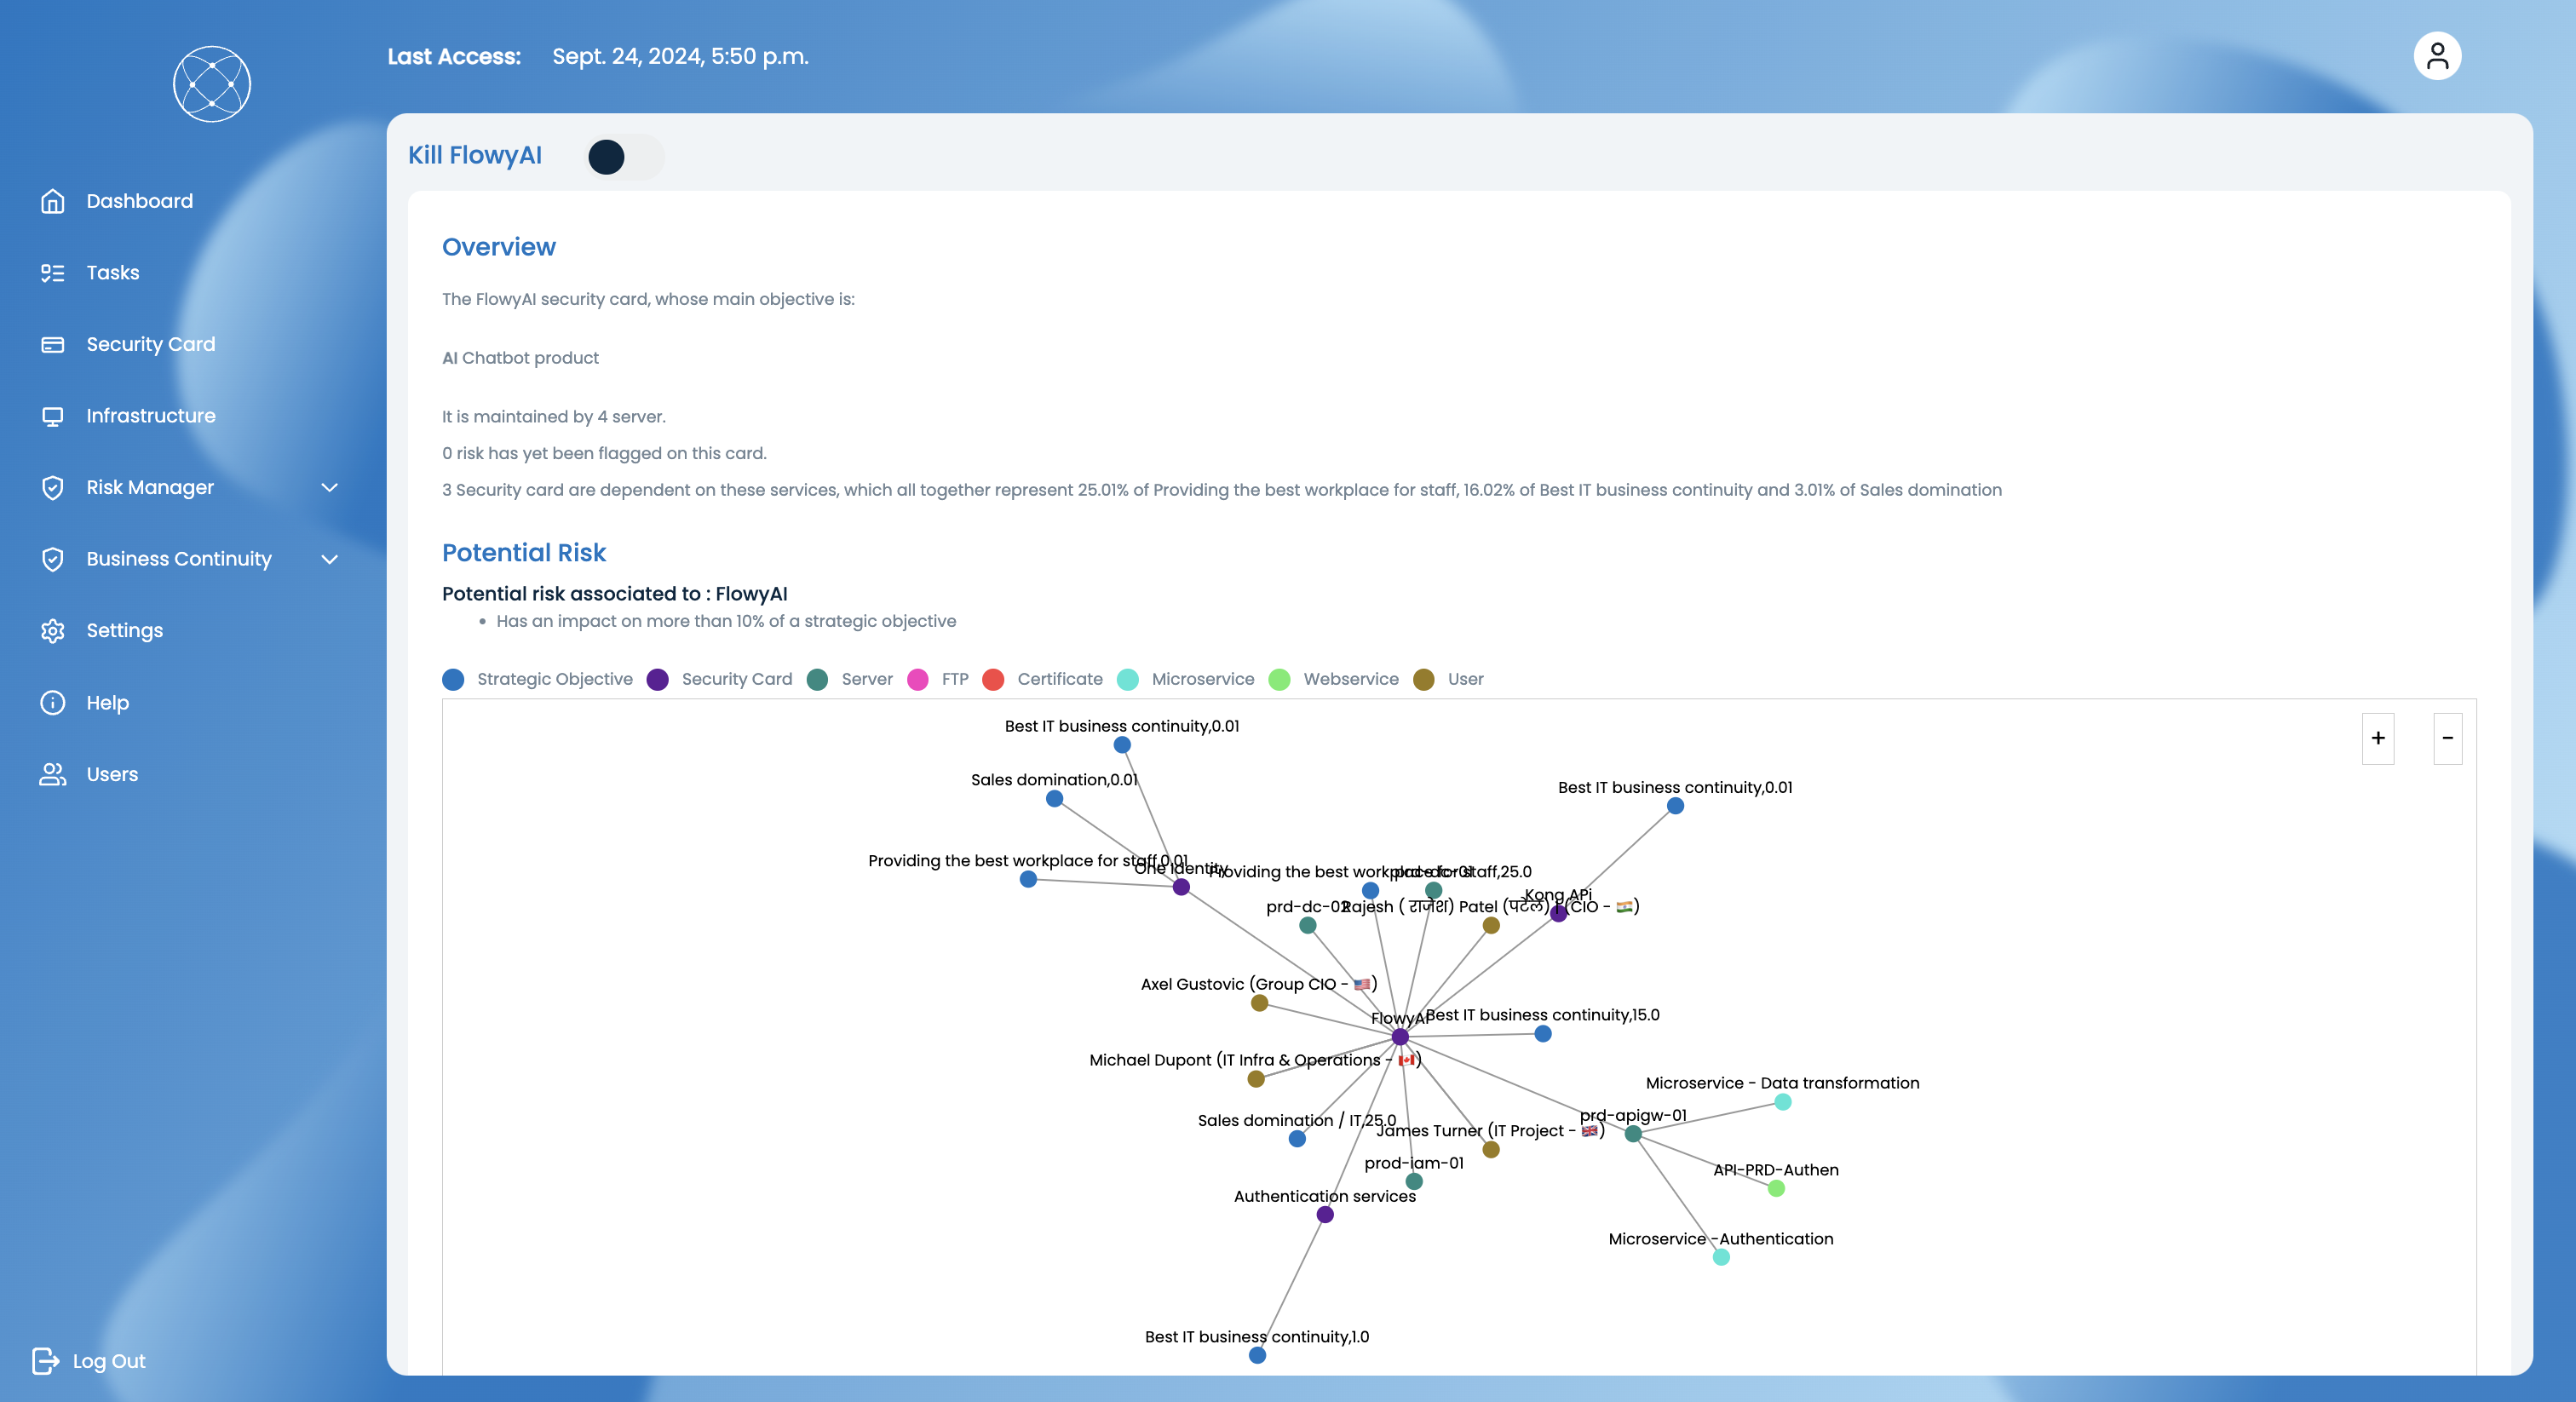The height and width of the screenshot is (1402, 2576).
Task: Click the Infrastructure icon in sidebar
Action: coord(54,417)
